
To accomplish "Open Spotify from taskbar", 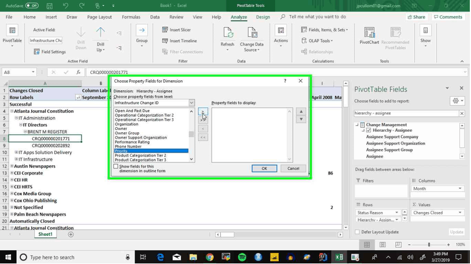I will point(242,257).
